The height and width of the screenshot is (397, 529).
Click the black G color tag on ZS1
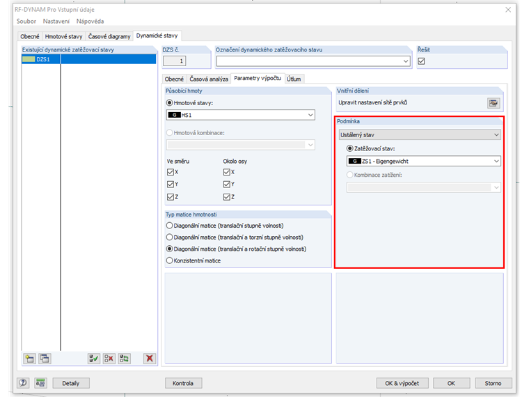[355, 161]
